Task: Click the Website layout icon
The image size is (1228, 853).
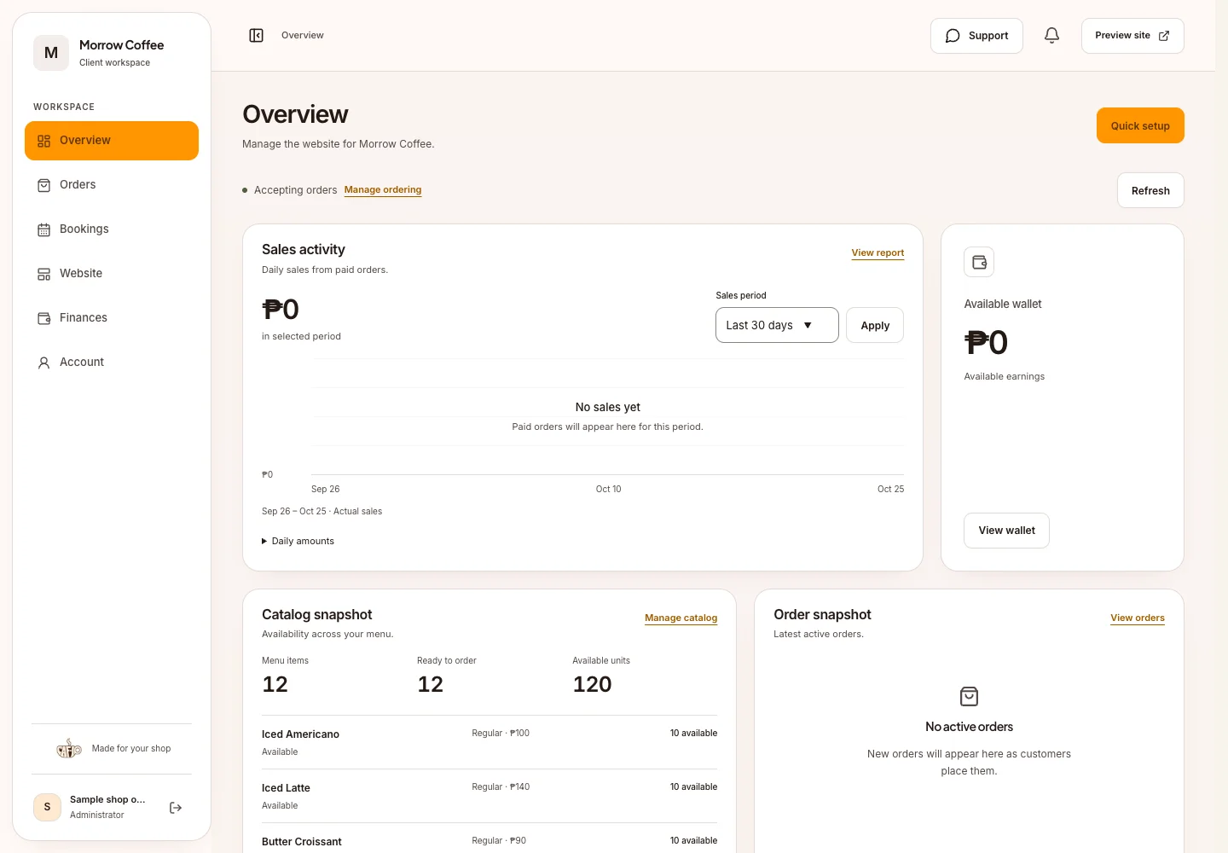Action: [43, 274]
